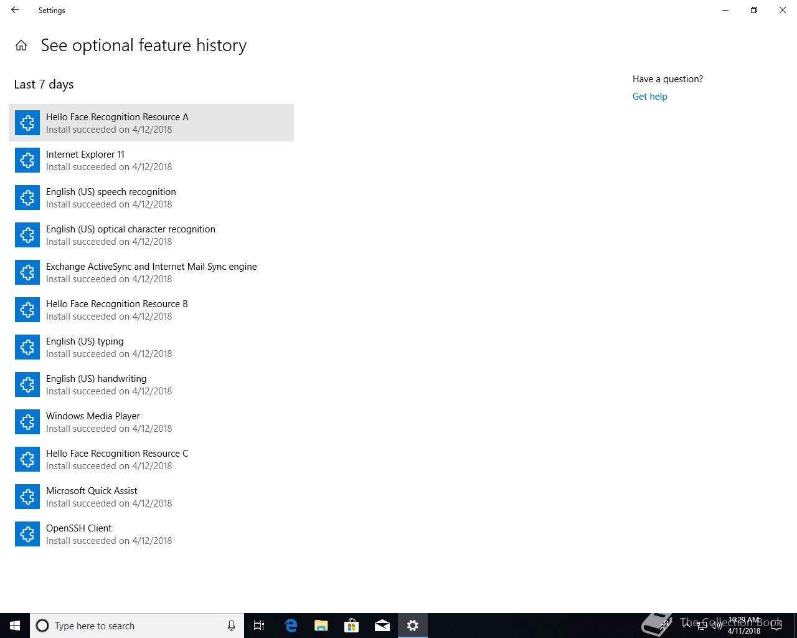Click puzzle icon beside Hello Face Recognition Resource B
The height and width of the screenshot is (638, 797).
(27, 310)
